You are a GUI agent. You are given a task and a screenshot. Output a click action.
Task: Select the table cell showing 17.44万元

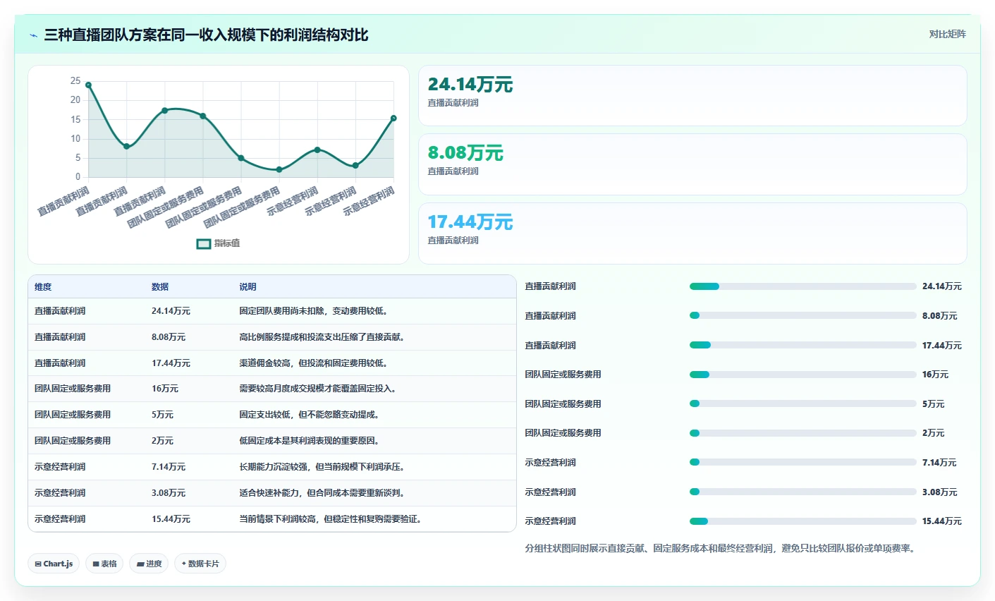[171, 363]
